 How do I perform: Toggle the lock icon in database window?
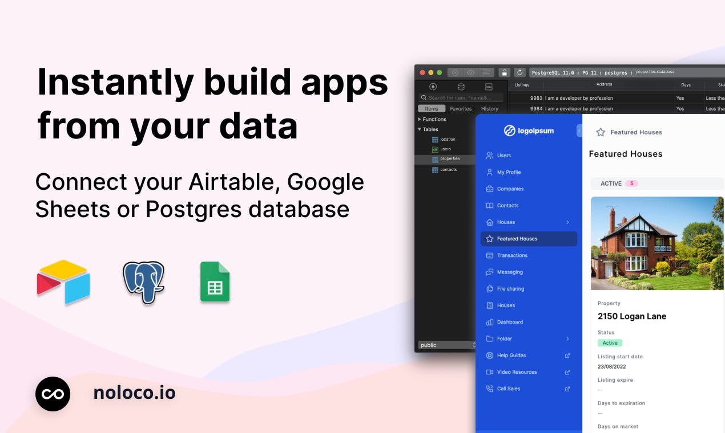(504, 72)
